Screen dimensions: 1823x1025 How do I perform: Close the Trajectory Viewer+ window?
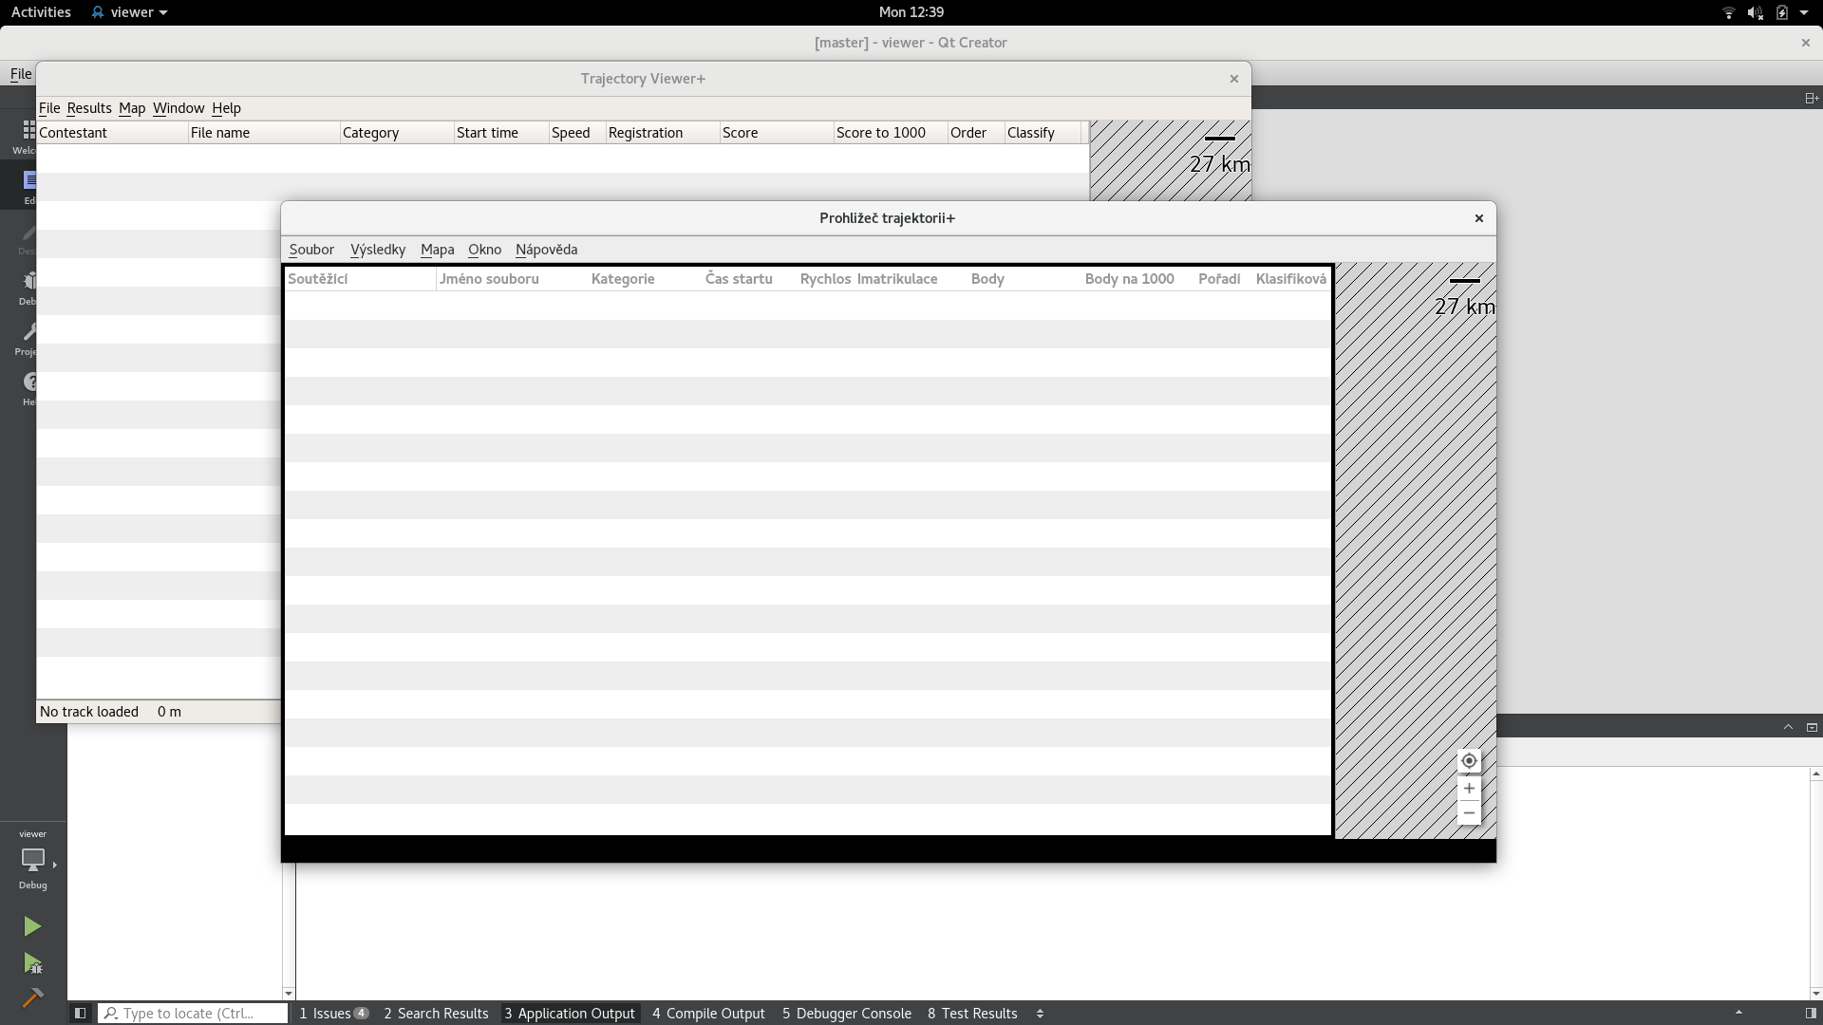click(1234, 79)
